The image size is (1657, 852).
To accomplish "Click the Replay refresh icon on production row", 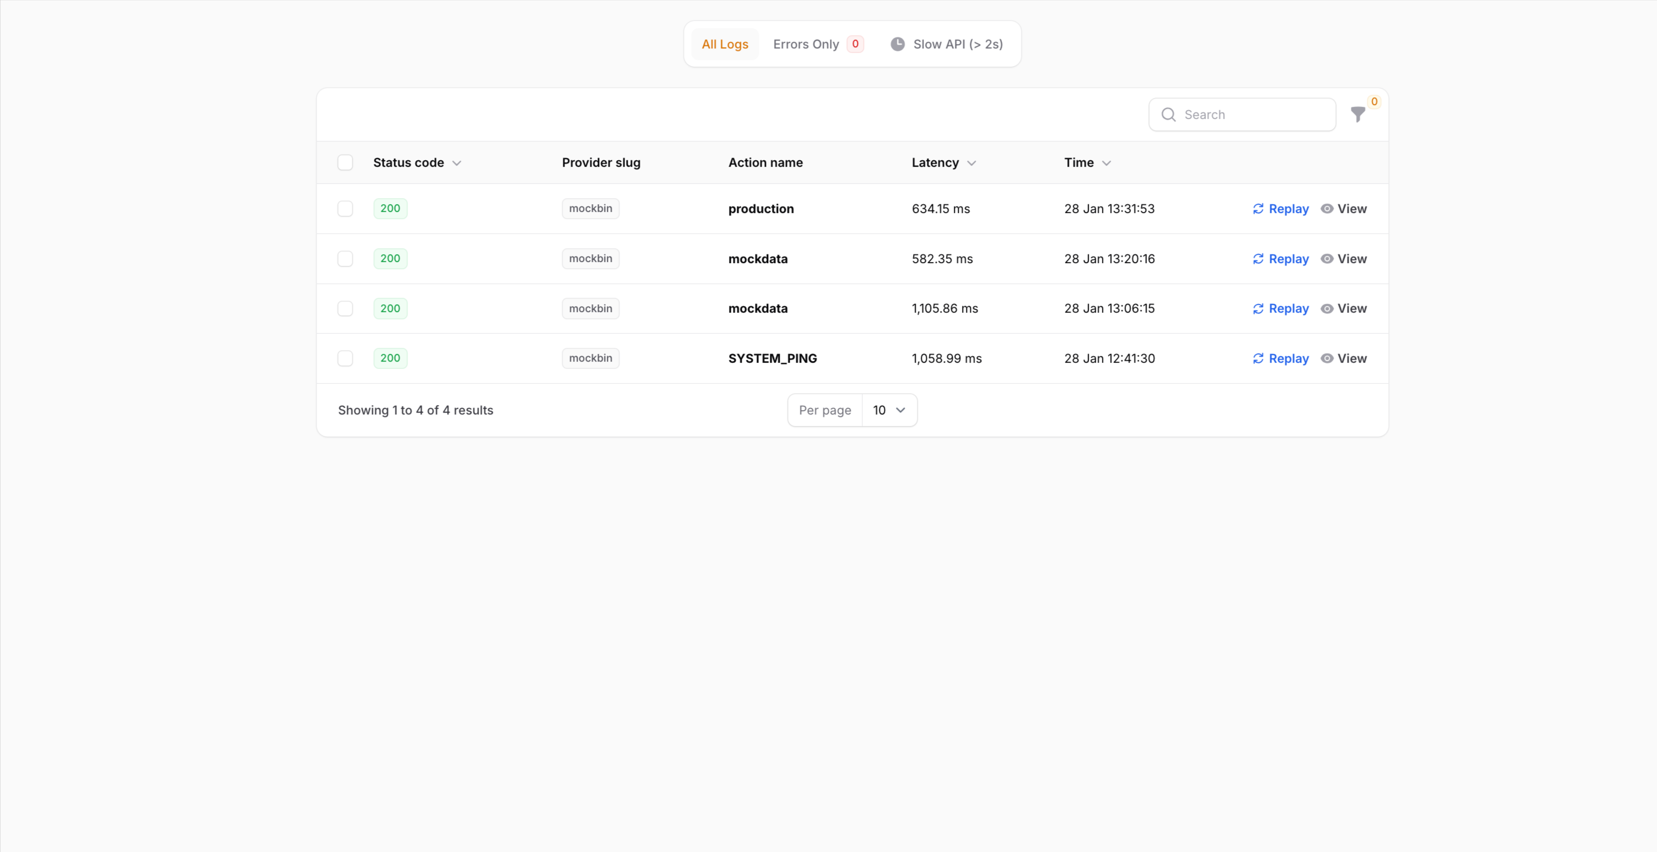I will (x=1259, y=209).
